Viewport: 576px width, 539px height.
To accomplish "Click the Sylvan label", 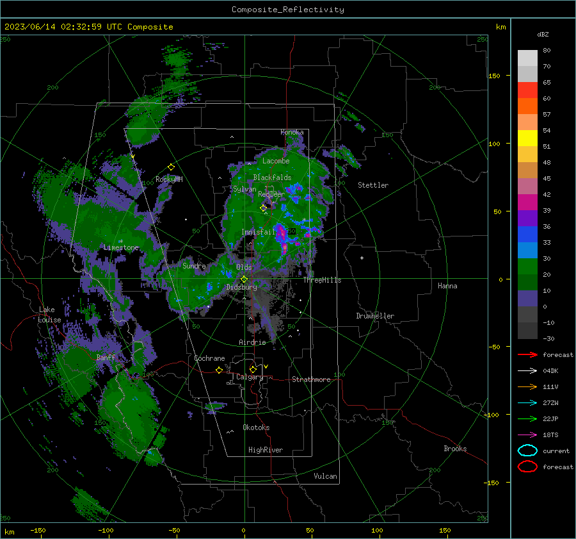I will (244, 189).
